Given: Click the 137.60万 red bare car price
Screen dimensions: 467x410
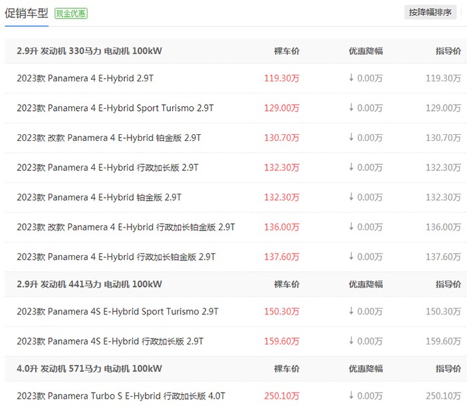Looking at the screenshot, I should 282,257.
